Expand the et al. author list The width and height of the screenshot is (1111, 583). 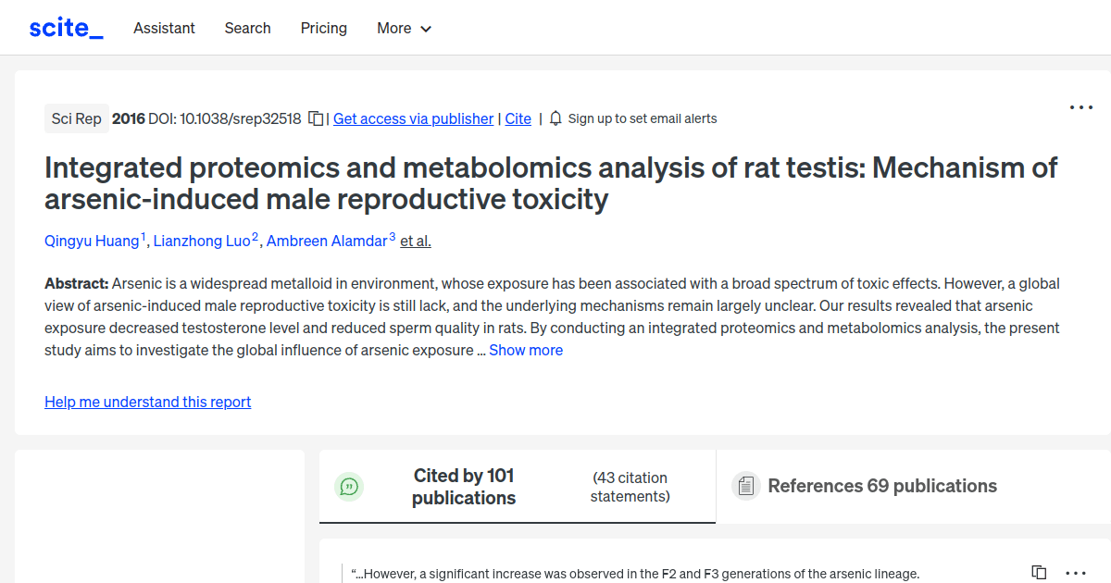click(x=415, y=241)
